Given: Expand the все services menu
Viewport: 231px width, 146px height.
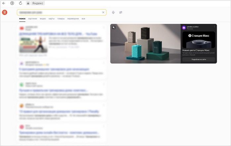Looking at the screenshot, I should [84, 19].
